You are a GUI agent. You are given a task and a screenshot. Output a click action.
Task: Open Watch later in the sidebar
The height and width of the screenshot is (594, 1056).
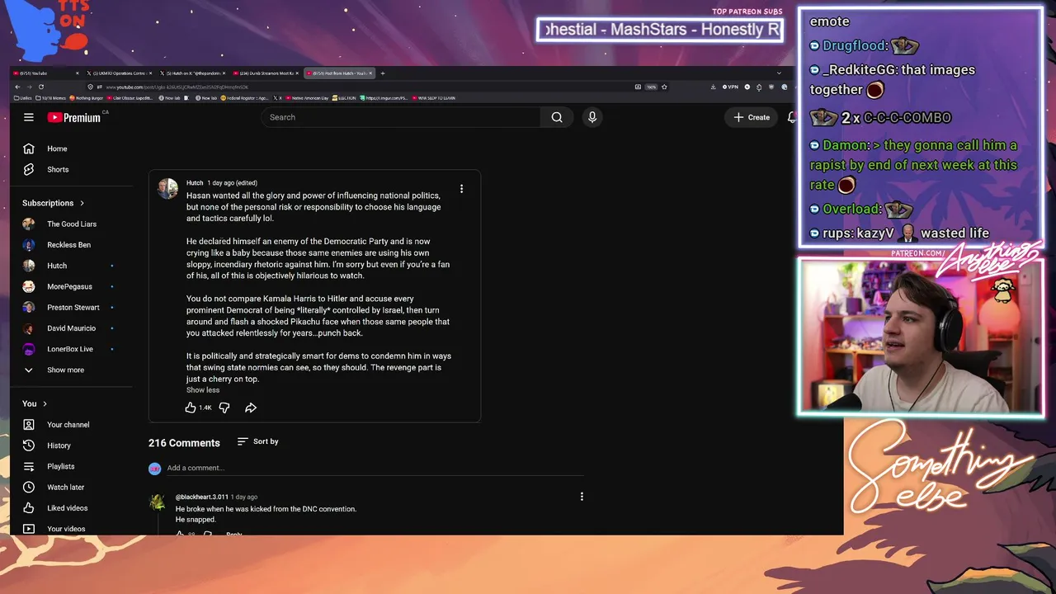click(65, 487)
